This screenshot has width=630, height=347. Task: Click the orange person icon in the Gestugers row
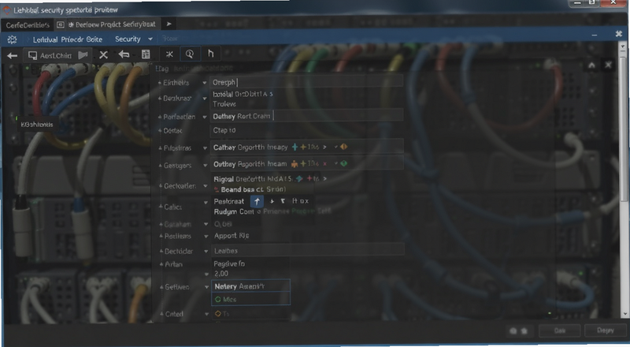click(295, 164)
